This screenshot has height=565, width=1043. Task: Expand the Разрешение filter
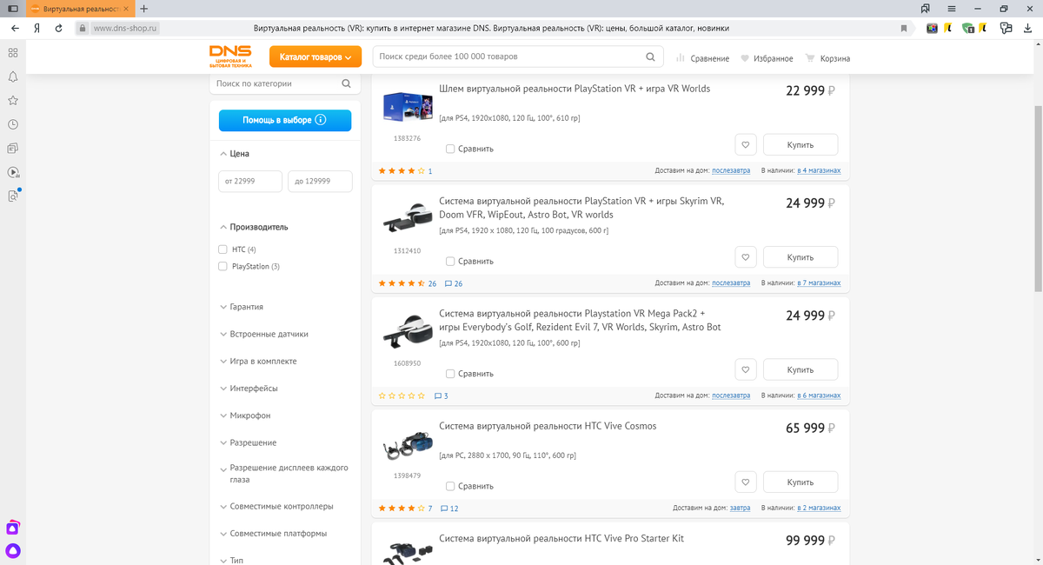point(248,442)
